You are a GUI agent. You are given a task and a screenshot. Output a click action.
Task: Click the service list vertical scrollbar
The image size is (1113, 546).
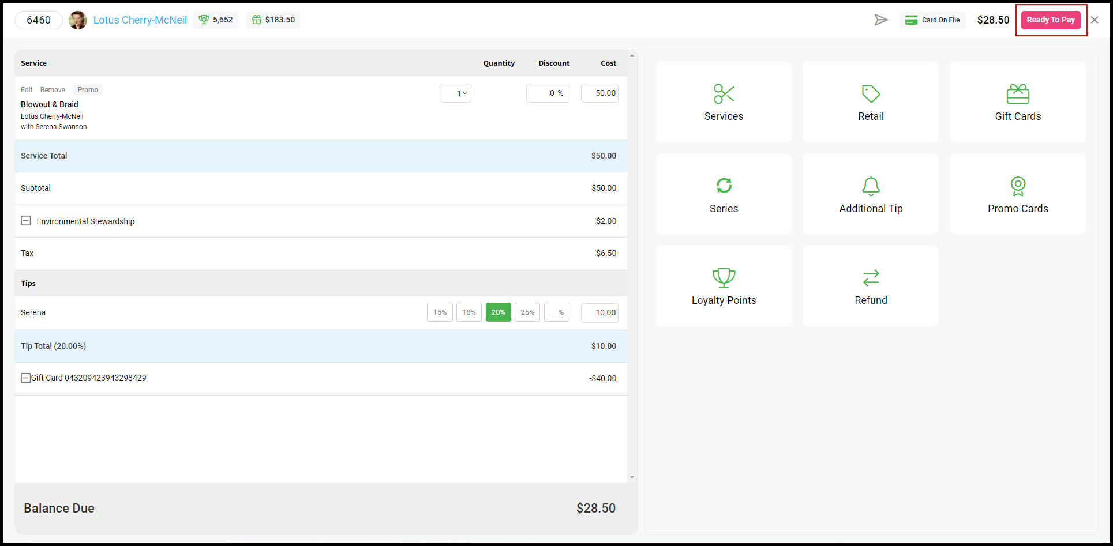[x=632, y=266]
